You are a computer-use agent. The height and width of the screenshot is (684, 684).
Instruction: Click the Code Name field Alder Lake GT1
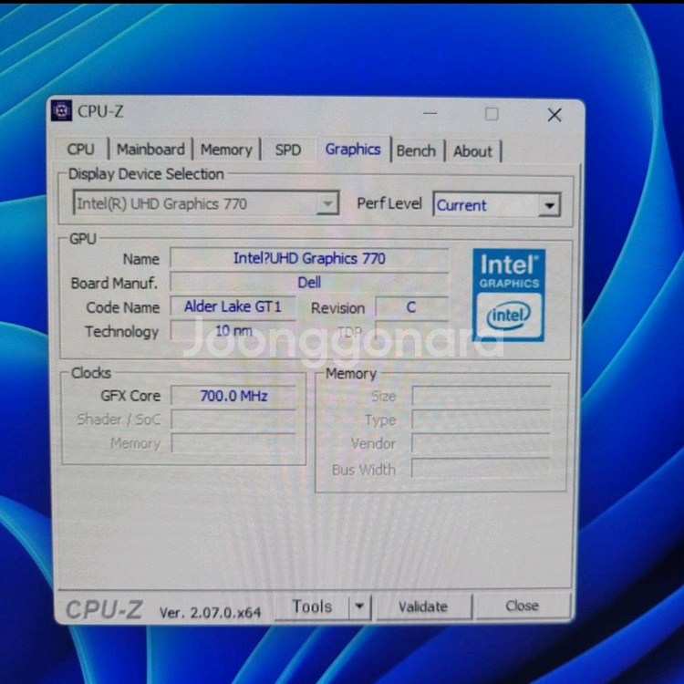(x=233, y=307)
